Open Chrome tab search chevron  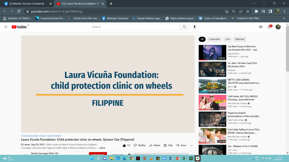pos(254,3)
